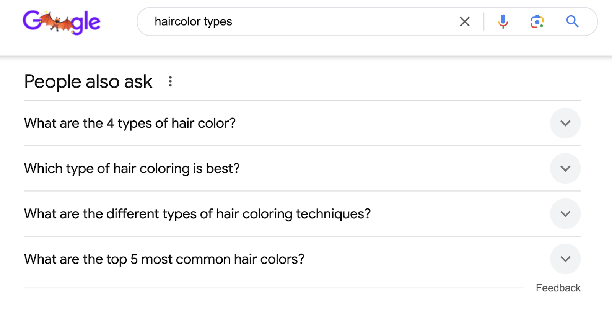Screen dimensions: 612x314
Task: Click the question 'What are the top 5 most common hair colors?'
Action: 164,259
